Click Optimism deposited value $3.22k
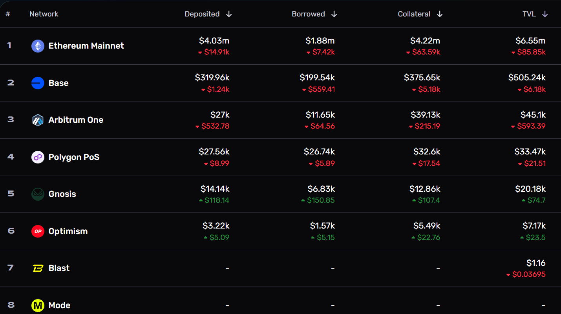 point(216,226)
